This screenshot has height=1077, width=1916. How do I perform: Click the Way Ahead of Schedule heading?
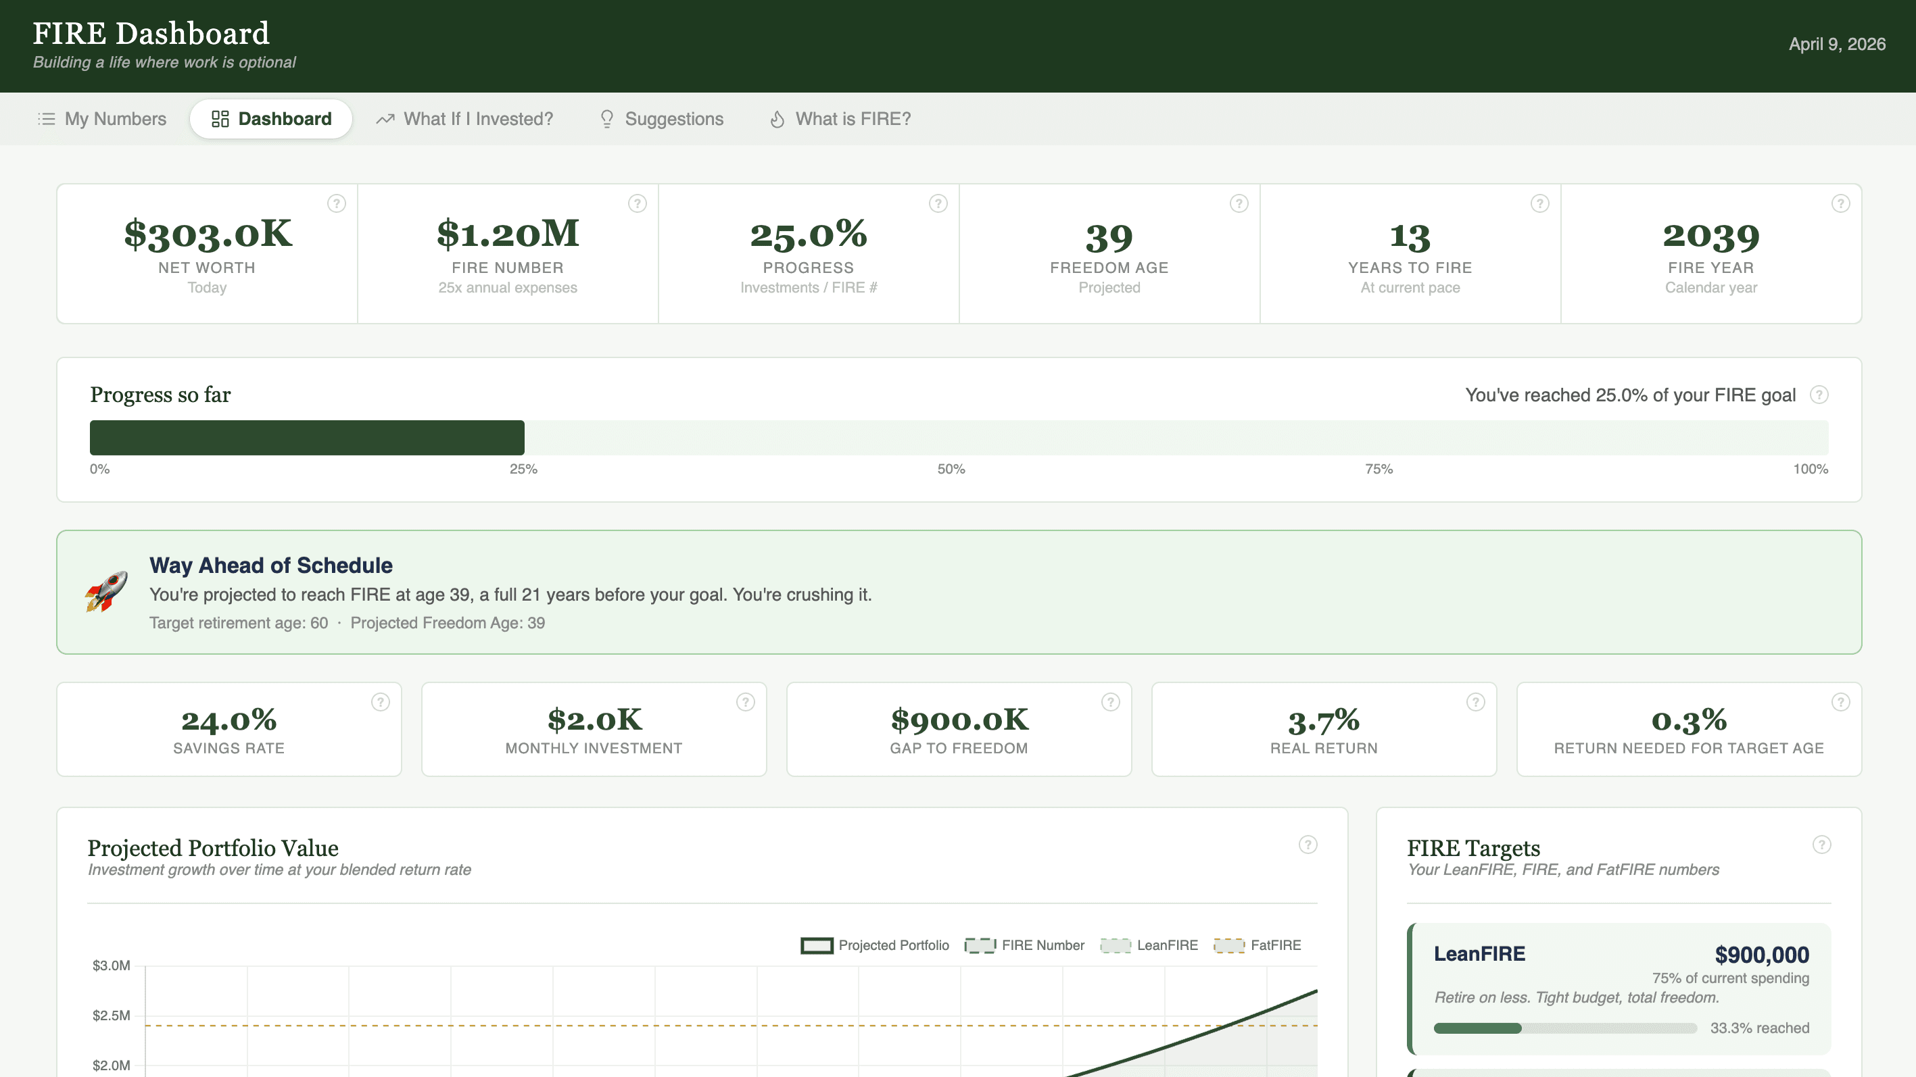pos(270,566)
